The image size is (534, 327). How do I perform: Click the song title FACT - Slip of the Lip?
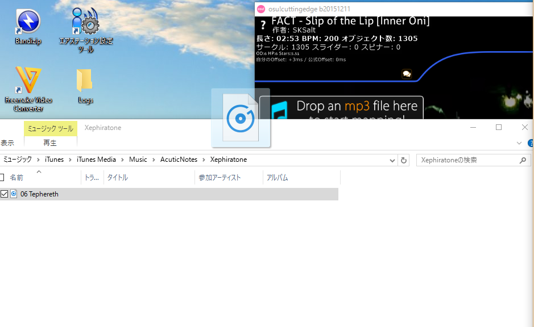tap(350, 21)
